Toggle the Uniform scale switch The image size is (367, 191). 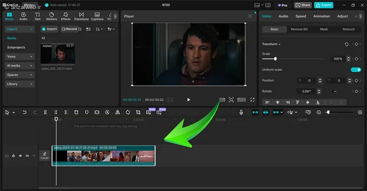pyautogui.click(x=356, y=70)
